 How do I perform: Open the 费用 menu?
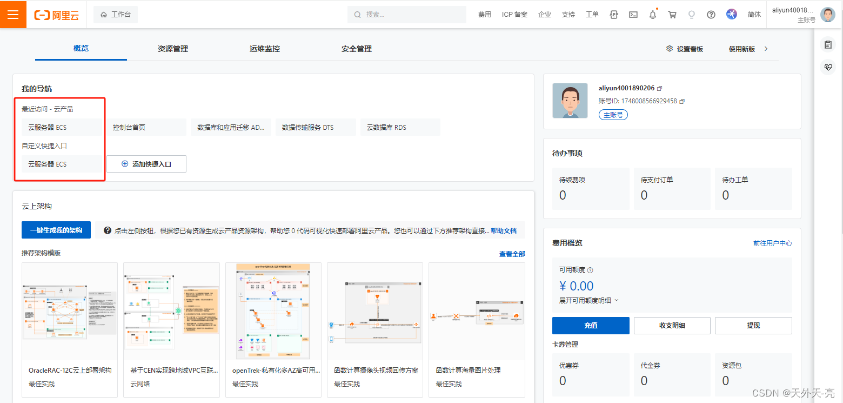click(485, 15)
